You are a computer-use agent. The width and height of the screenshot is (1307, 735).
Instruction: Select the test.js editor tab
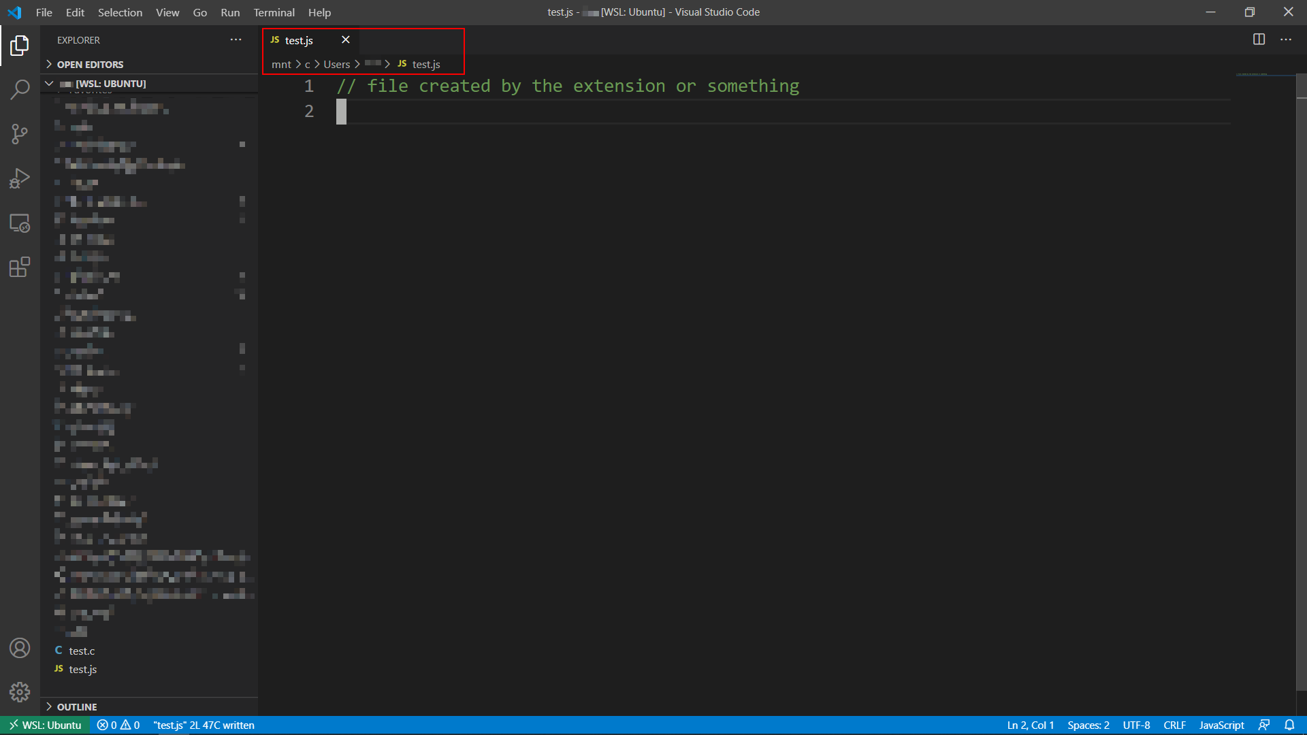(298, 40)
